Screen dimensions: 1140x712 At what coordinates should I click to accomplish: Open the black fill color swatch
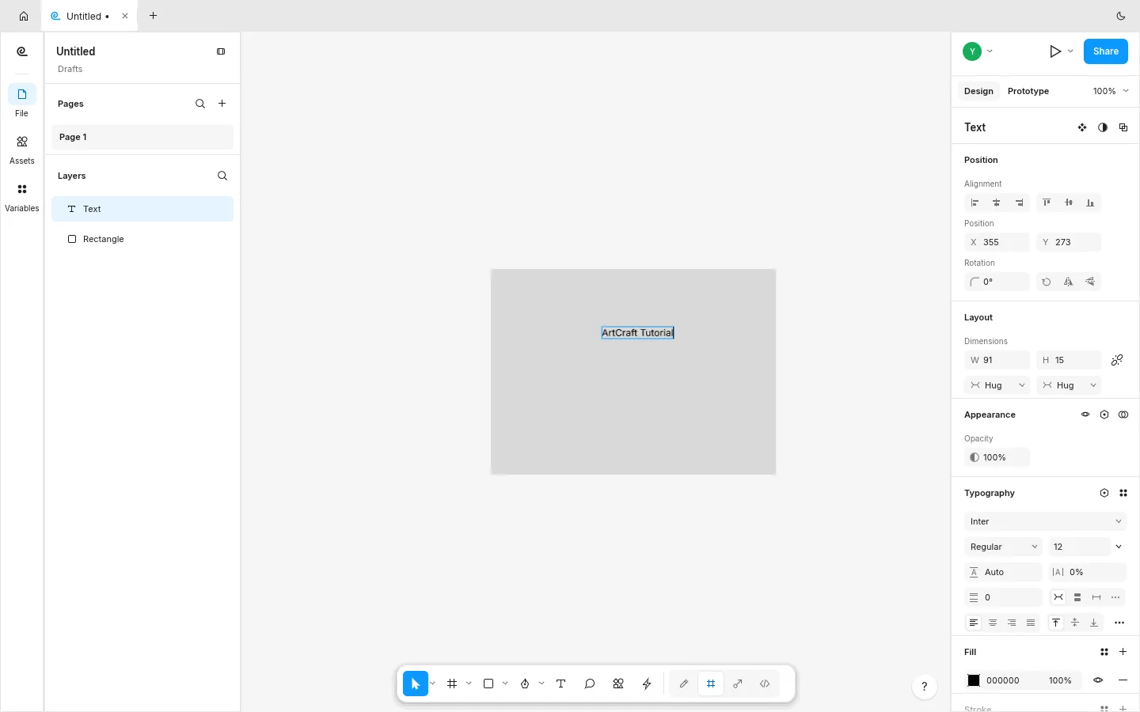coord(974,680)
